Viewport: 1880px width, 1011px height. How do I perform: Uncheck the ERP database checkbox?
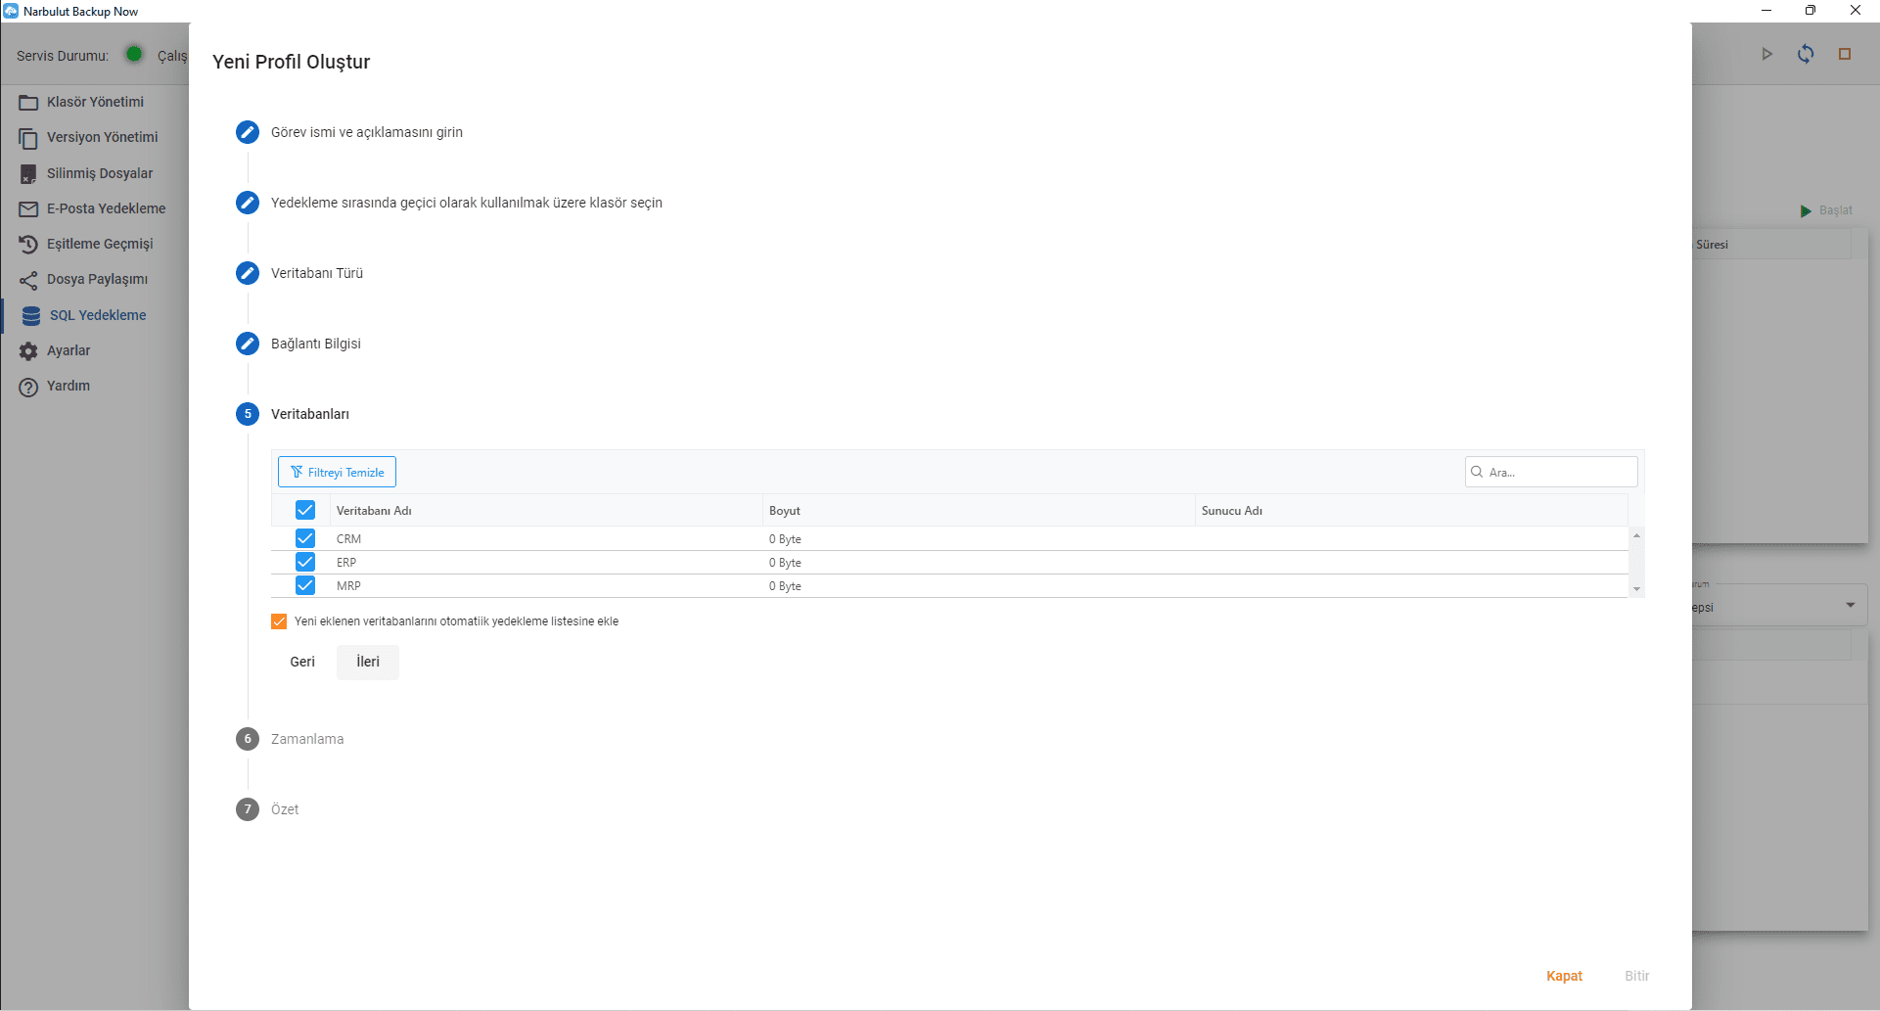point(305,562)
